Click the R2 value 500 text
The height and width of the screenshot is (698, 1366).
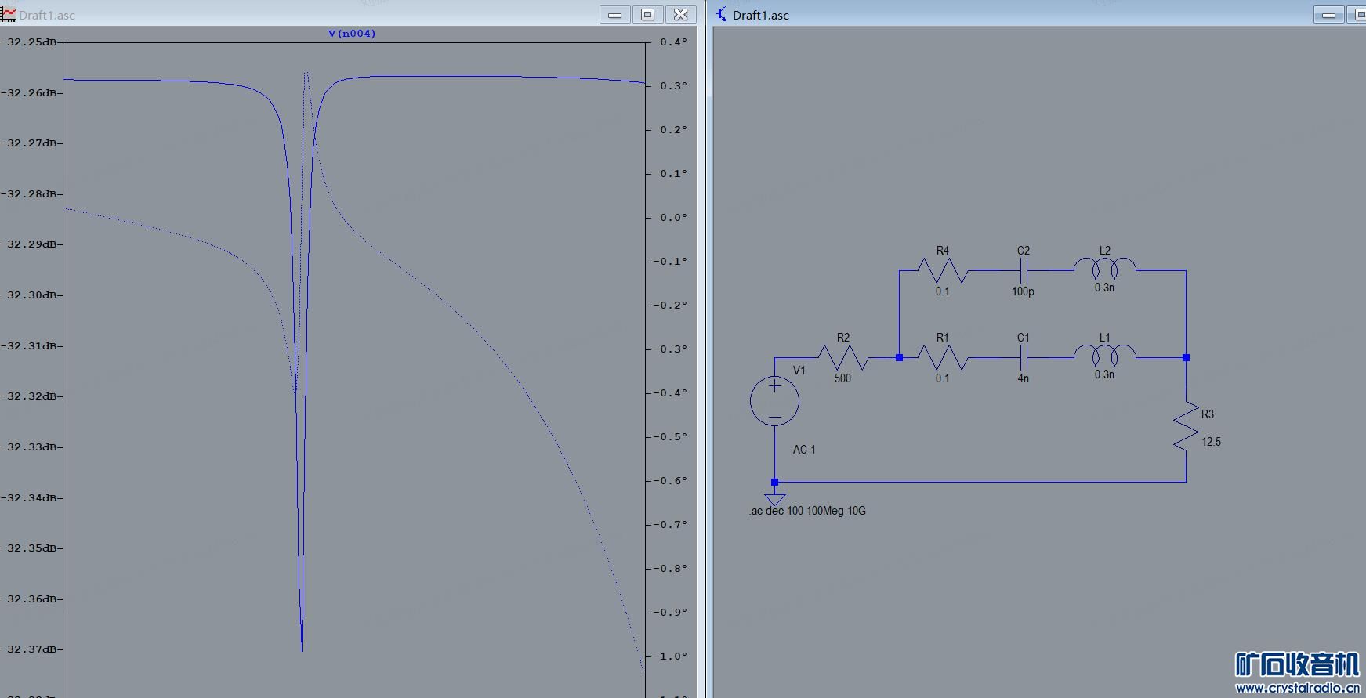(842, 378)
